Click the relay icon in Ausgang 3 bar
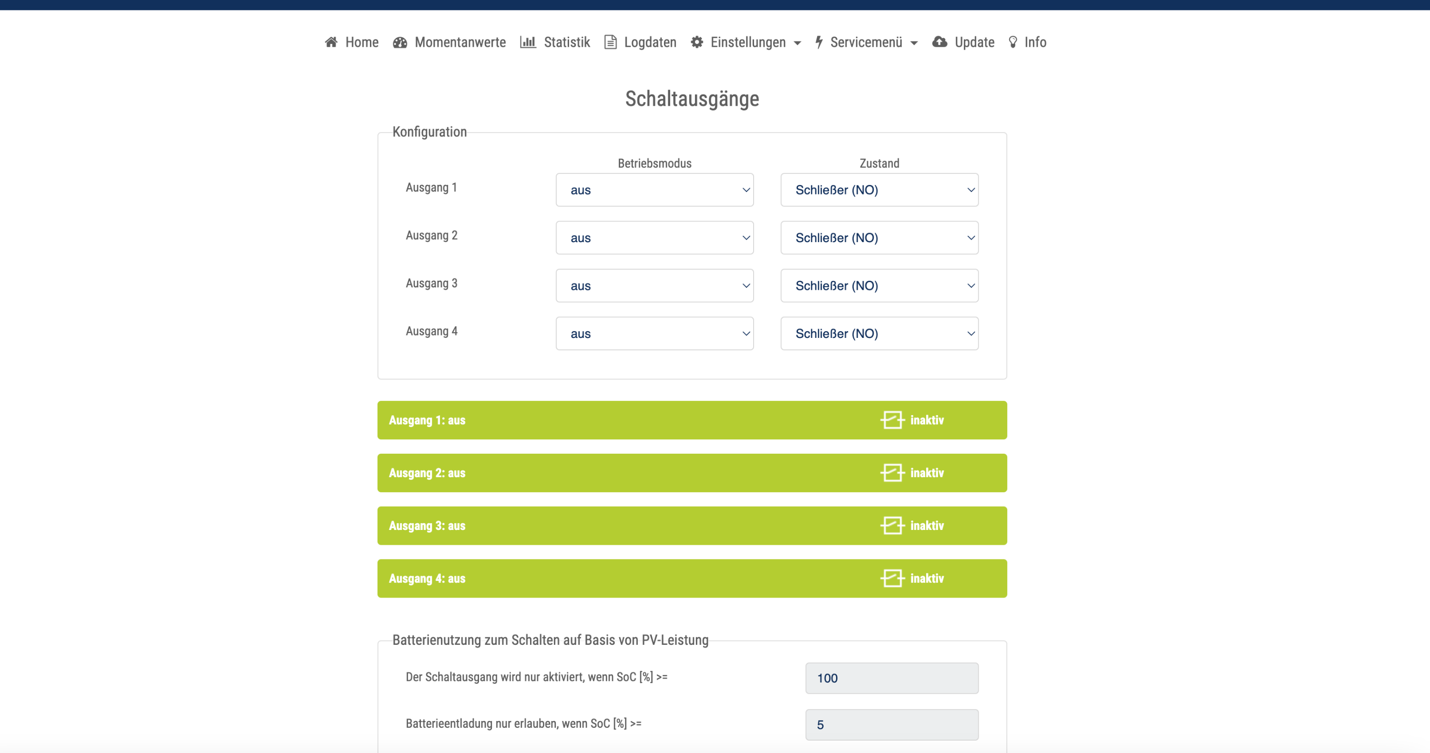Image resolution: width=1430 pixels, height=753 pixels. (892, 526)
